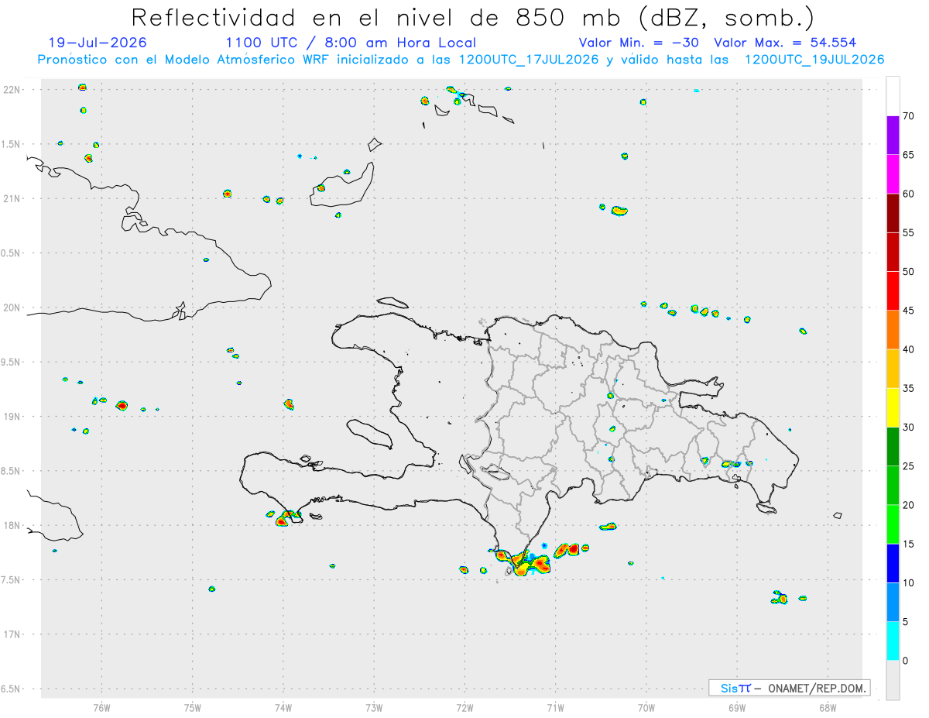Click the orange 40–45 dBZ colorbar segment

coord(893,330)
